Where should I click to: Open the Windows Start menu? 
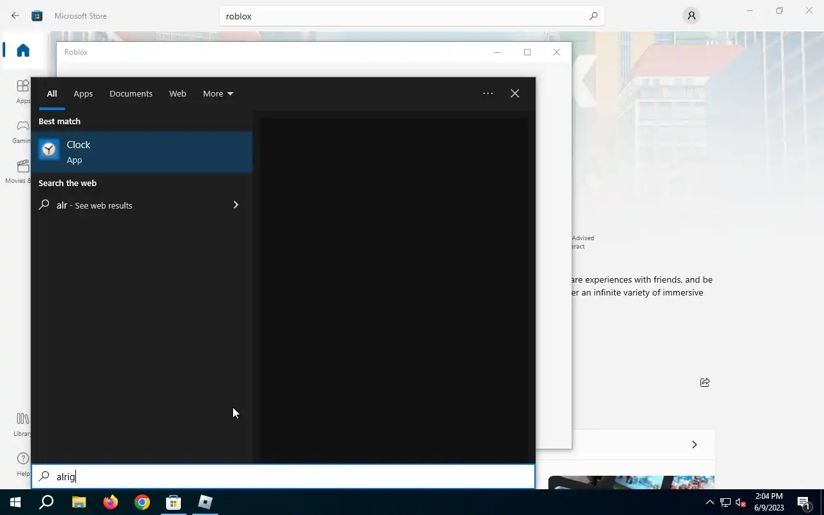click(15, 502)
